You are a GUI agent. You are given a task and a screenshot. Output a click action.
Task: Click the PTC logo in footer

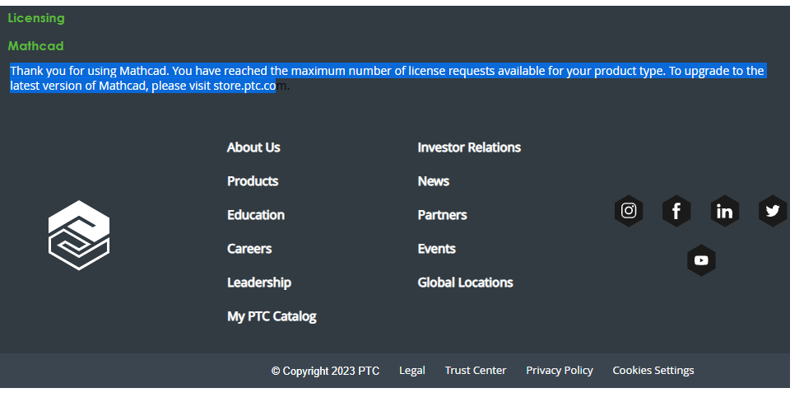click(79, 235)
